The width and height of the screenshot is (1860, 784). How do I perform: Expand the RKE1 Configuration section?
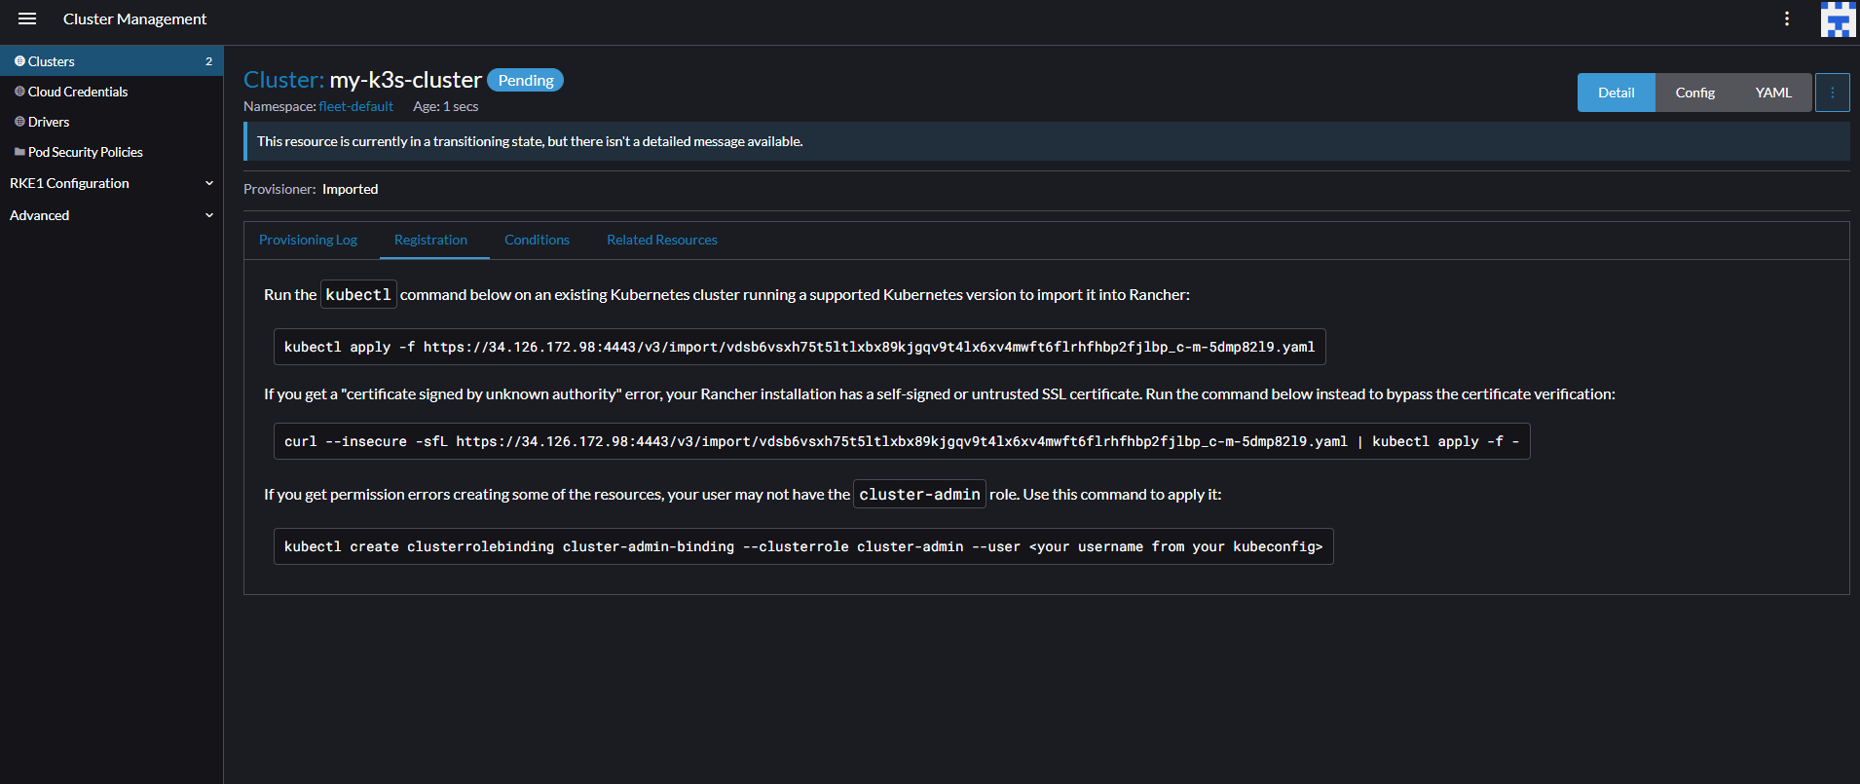(x=111, y=183)
